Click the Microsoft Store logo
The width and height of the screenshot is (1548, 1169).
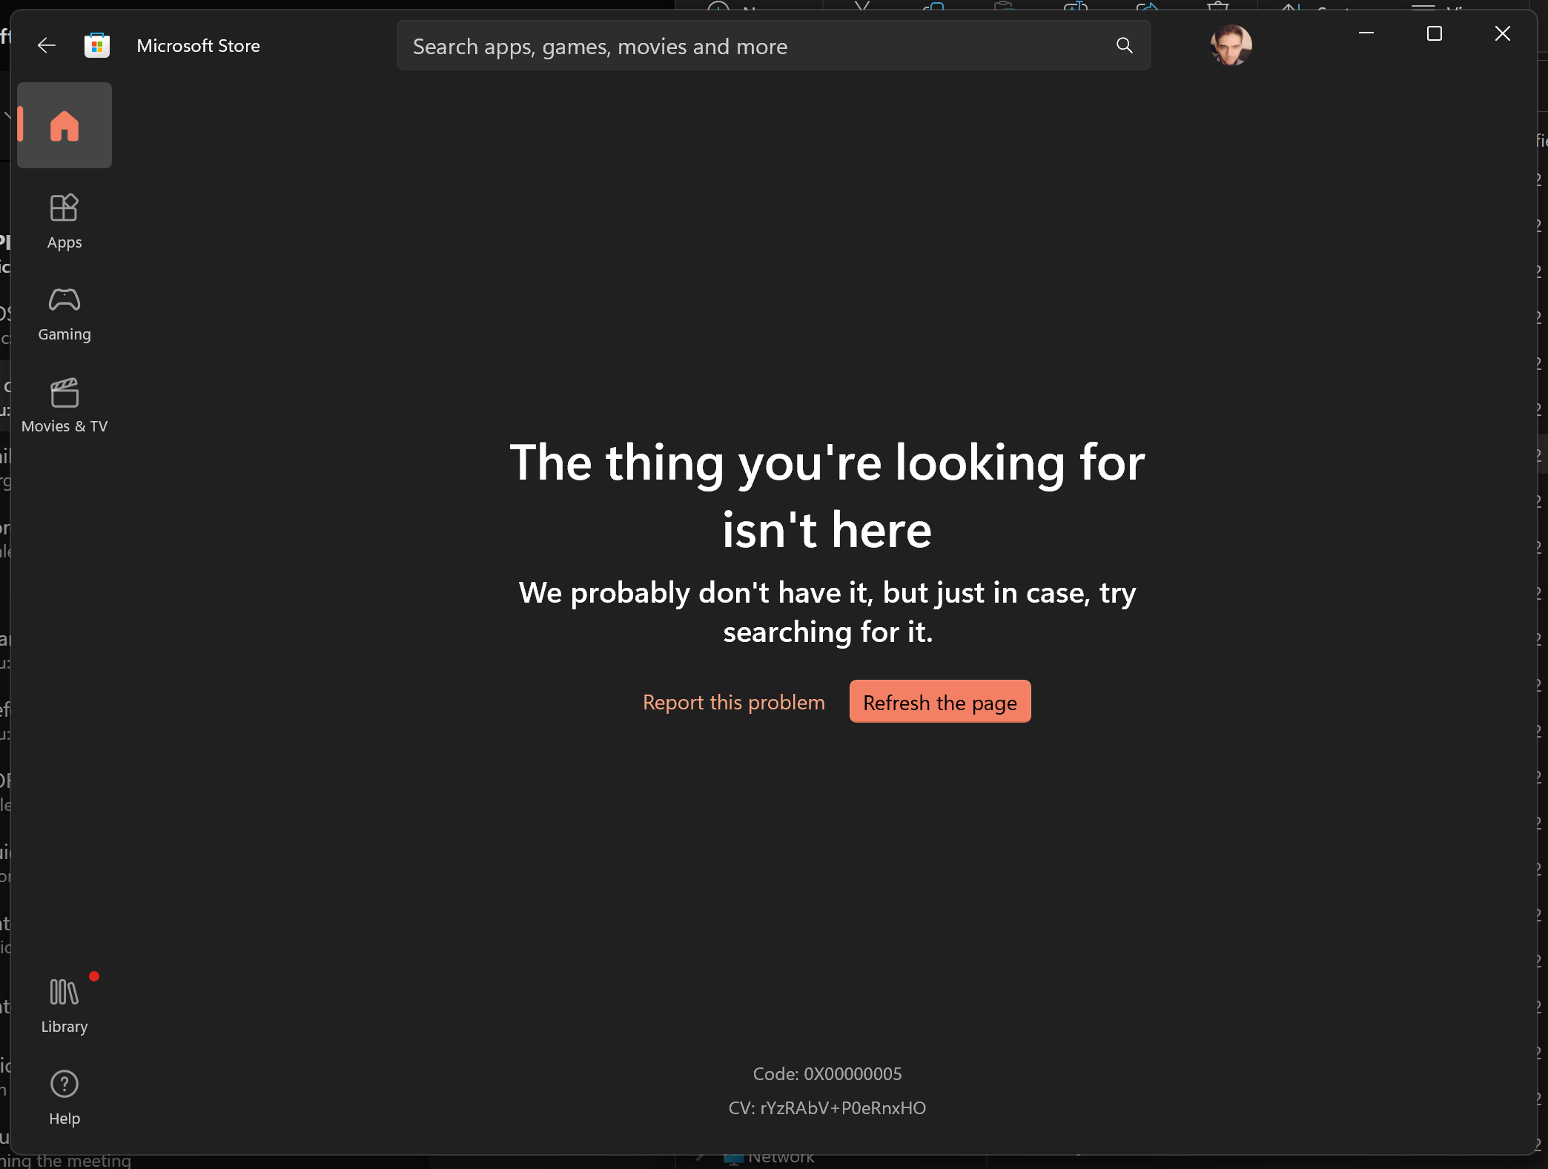click(x=96, y=44)
